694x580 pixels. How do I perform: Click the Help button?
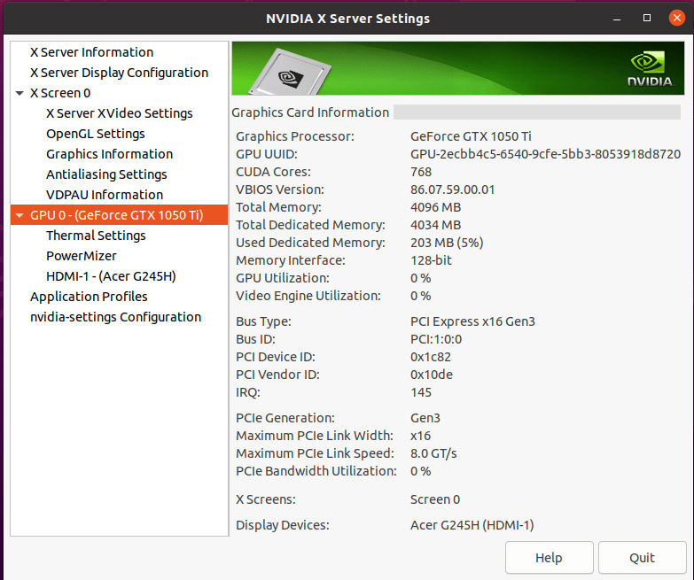click(x=549, y=558)
